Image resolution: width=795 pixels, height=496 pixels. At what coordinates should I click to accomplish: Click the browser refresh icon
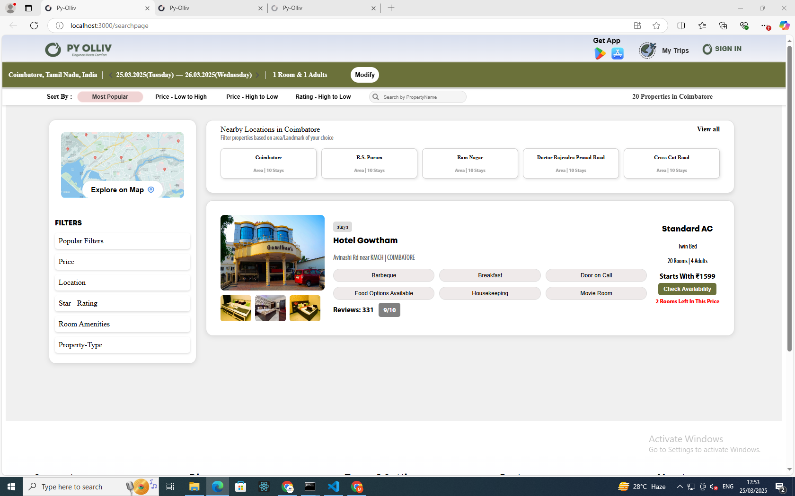(34, 26)
